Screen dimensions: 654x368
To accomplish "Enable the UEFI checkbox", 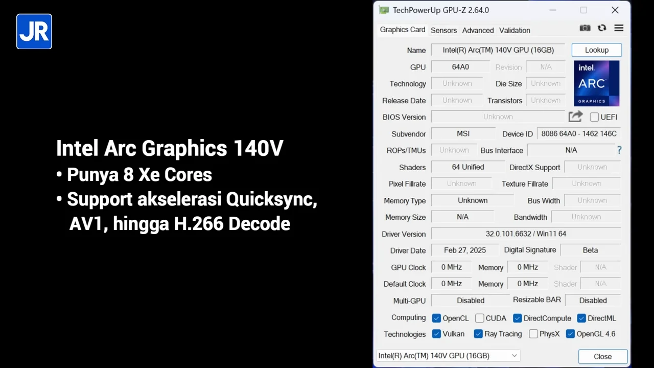I will click(594, 117).
